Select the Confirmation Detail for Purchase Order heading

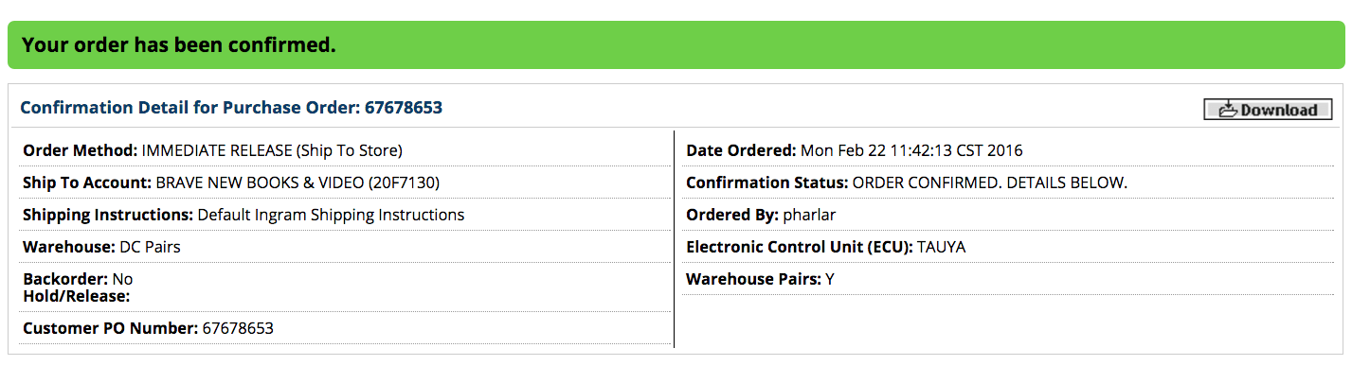[231, 108]
